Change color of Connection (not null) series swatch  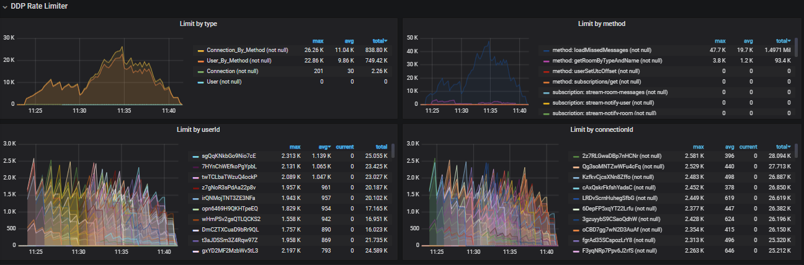(x=201, y=71)
